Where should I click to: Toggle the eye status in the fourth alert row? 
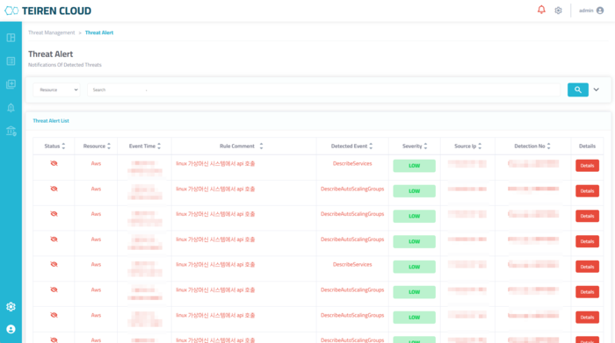coord(54,239)
